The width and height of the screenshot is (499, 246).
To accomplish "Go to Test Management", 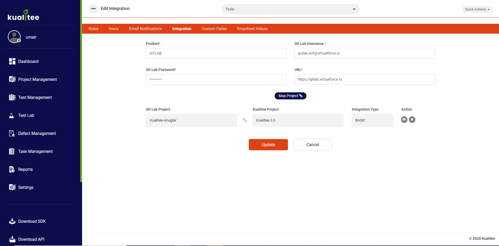I will point(35,97).
